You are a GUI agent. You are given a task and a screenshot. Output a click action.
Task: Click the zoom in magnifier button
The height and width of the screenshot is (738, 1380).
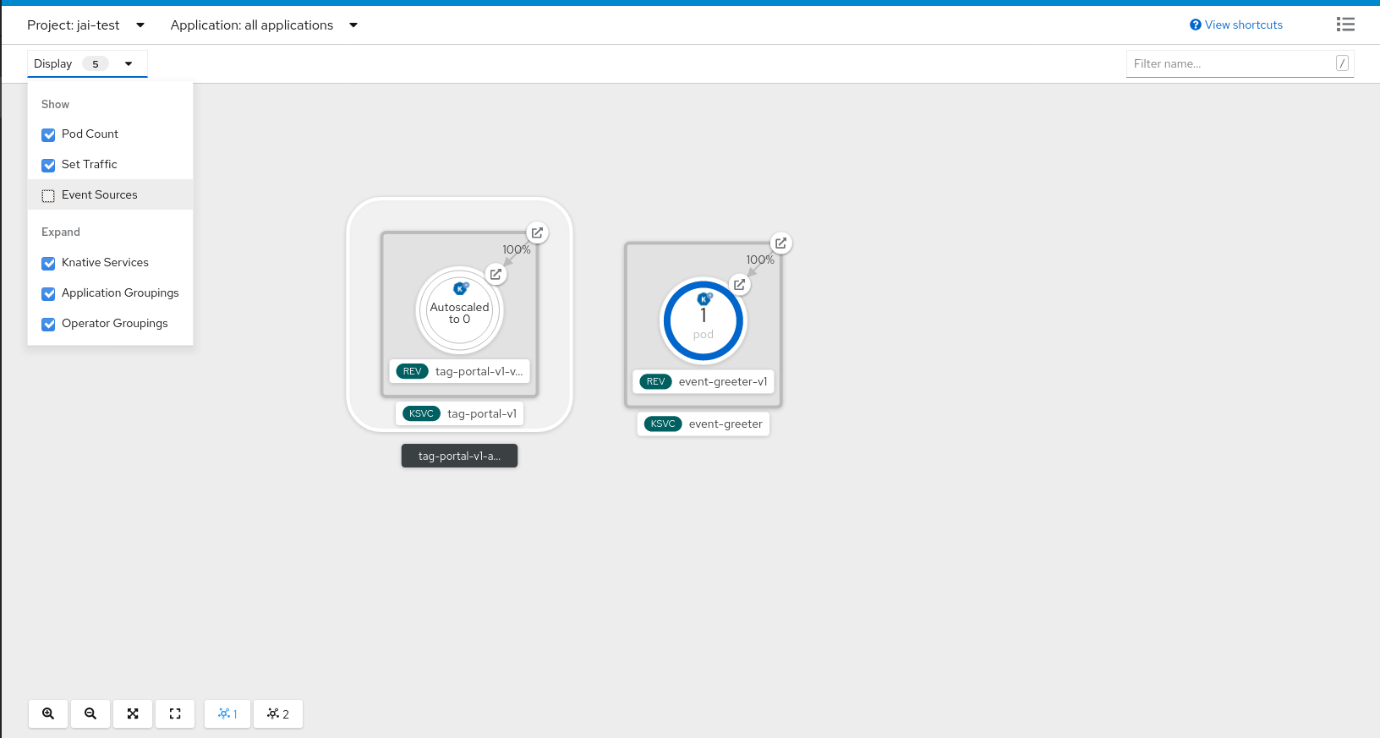click(48, 713)
